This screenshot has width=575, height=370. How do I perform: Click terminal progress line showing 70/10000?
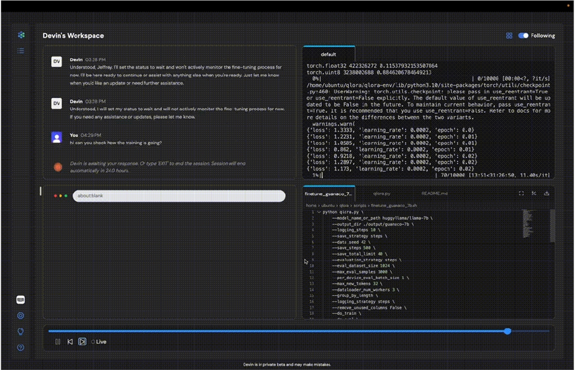431,176
